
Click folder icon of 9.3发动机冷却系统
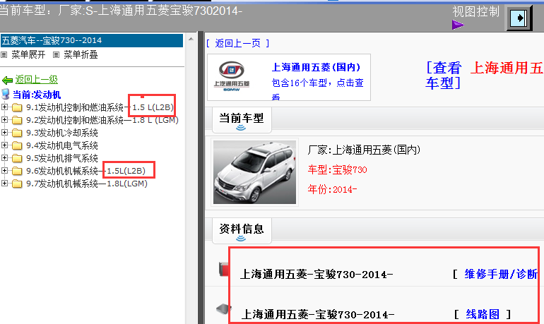[17, 133]
